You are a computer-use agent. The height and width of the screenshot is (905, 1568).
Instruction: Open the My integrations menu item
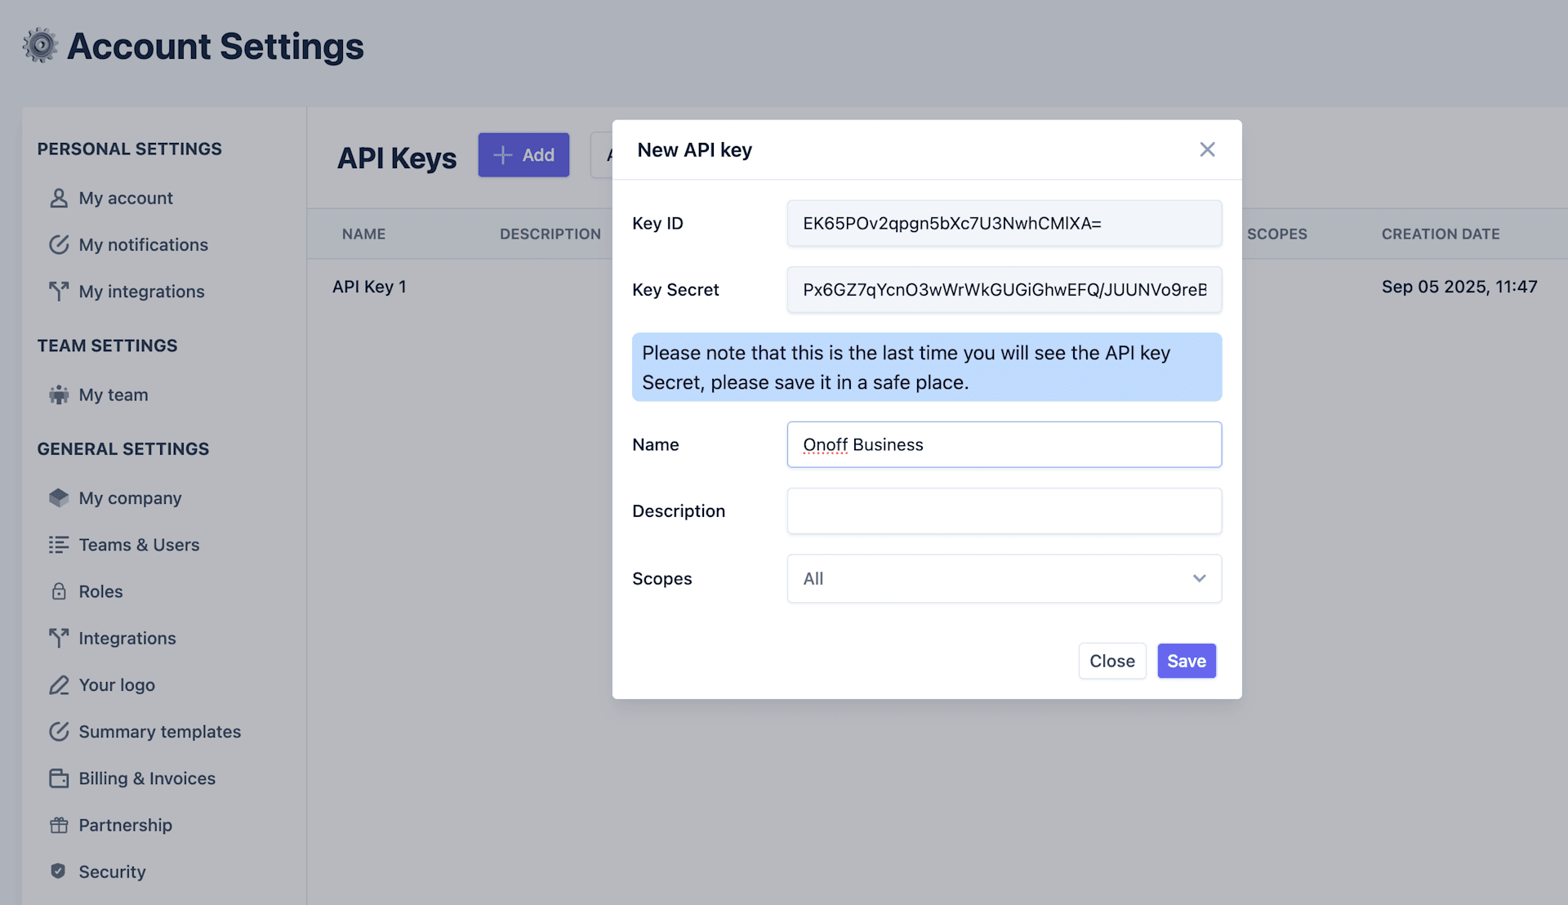click(x=141, y=292)
